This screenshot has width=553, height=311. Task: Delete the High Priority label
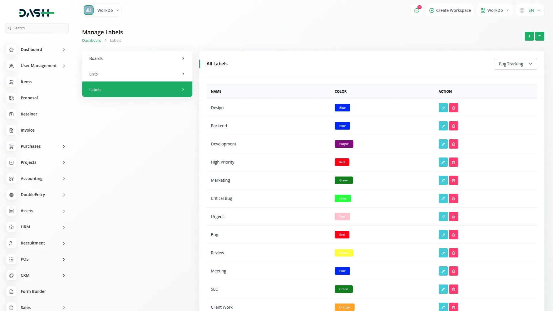point(453,162)
